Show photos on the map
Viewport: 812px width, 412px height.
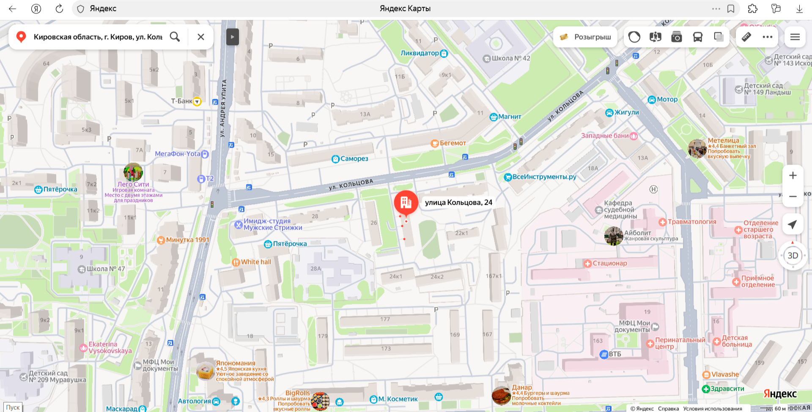677,37
